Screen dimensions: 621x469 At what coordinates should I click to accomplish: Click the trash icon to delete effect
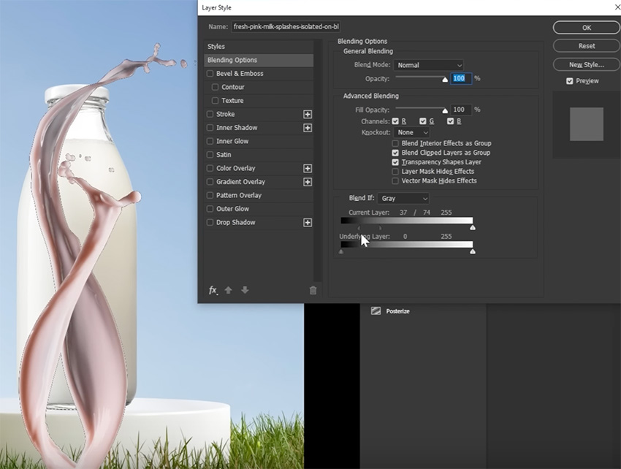point(313,290)
